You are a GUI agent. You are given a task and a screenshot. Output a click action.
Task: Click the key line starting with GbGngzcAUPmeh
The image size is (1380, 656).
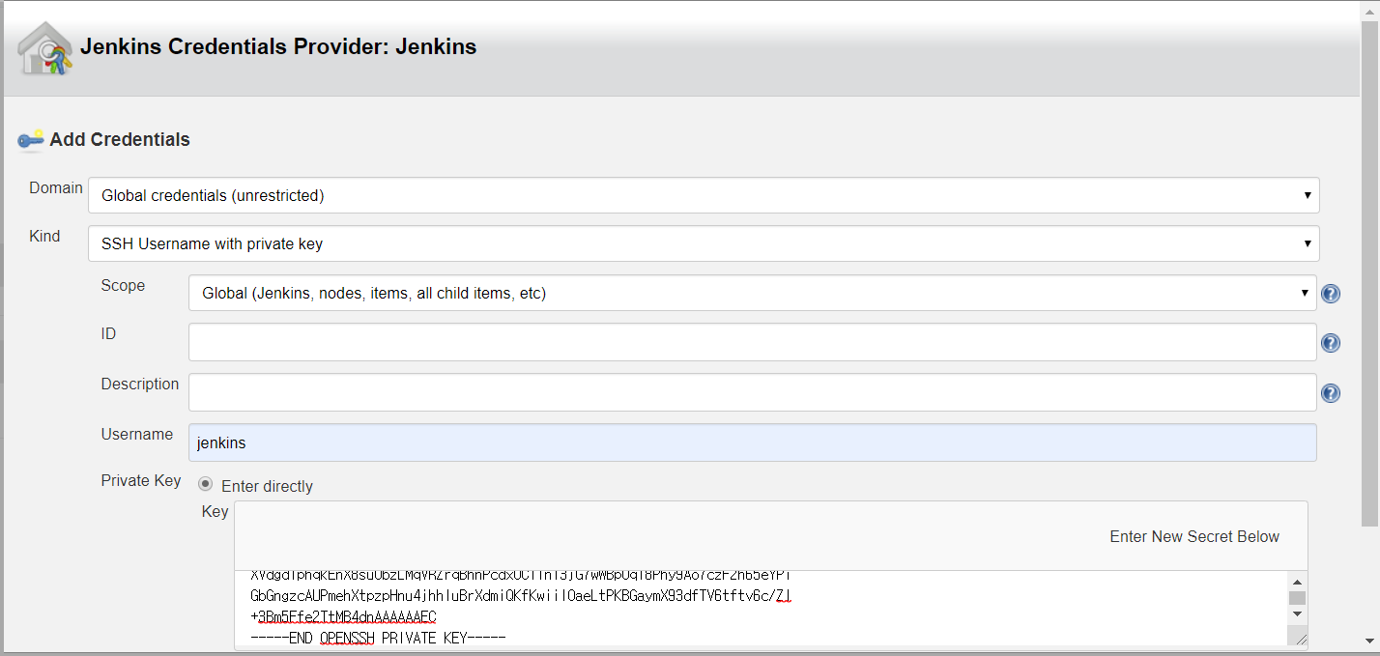[x=521, y=595]
